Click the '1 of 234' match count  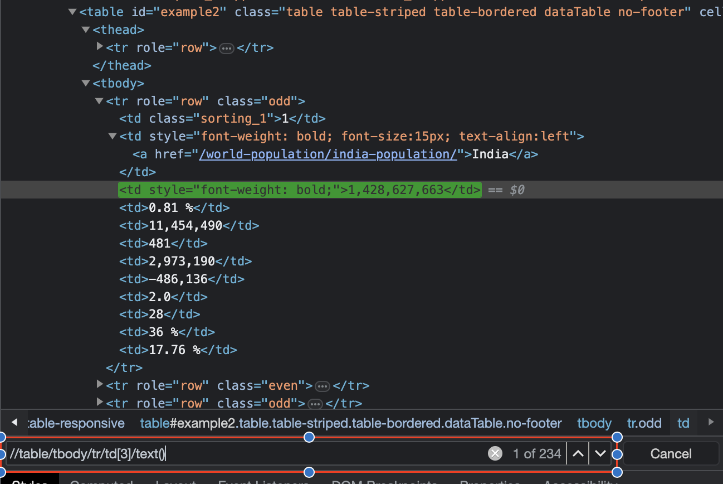[x=537, y=454]
